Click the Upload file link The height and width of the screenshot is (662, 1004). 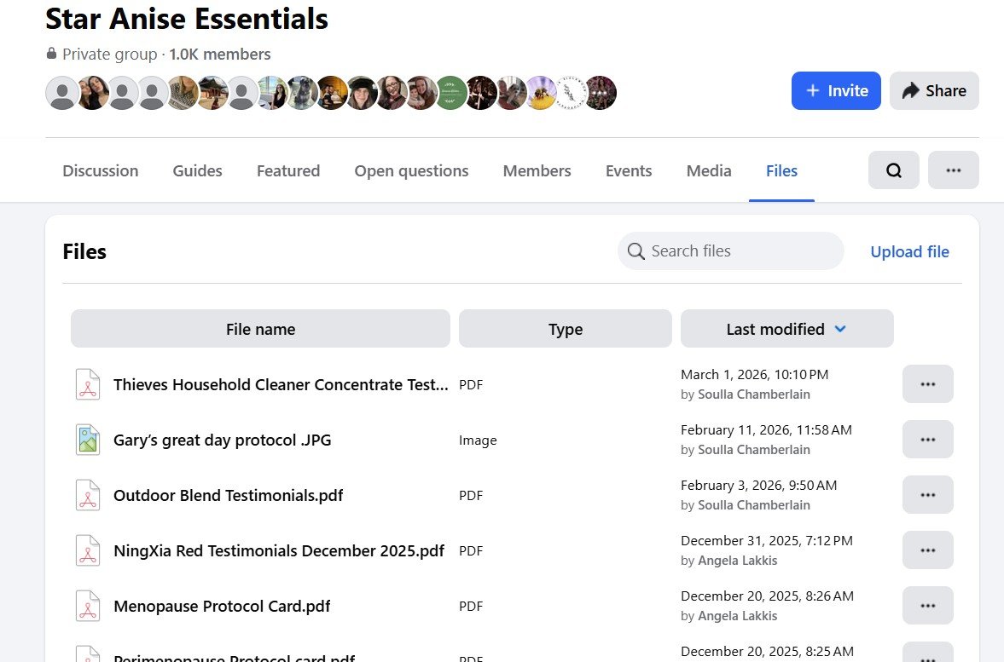909,251
